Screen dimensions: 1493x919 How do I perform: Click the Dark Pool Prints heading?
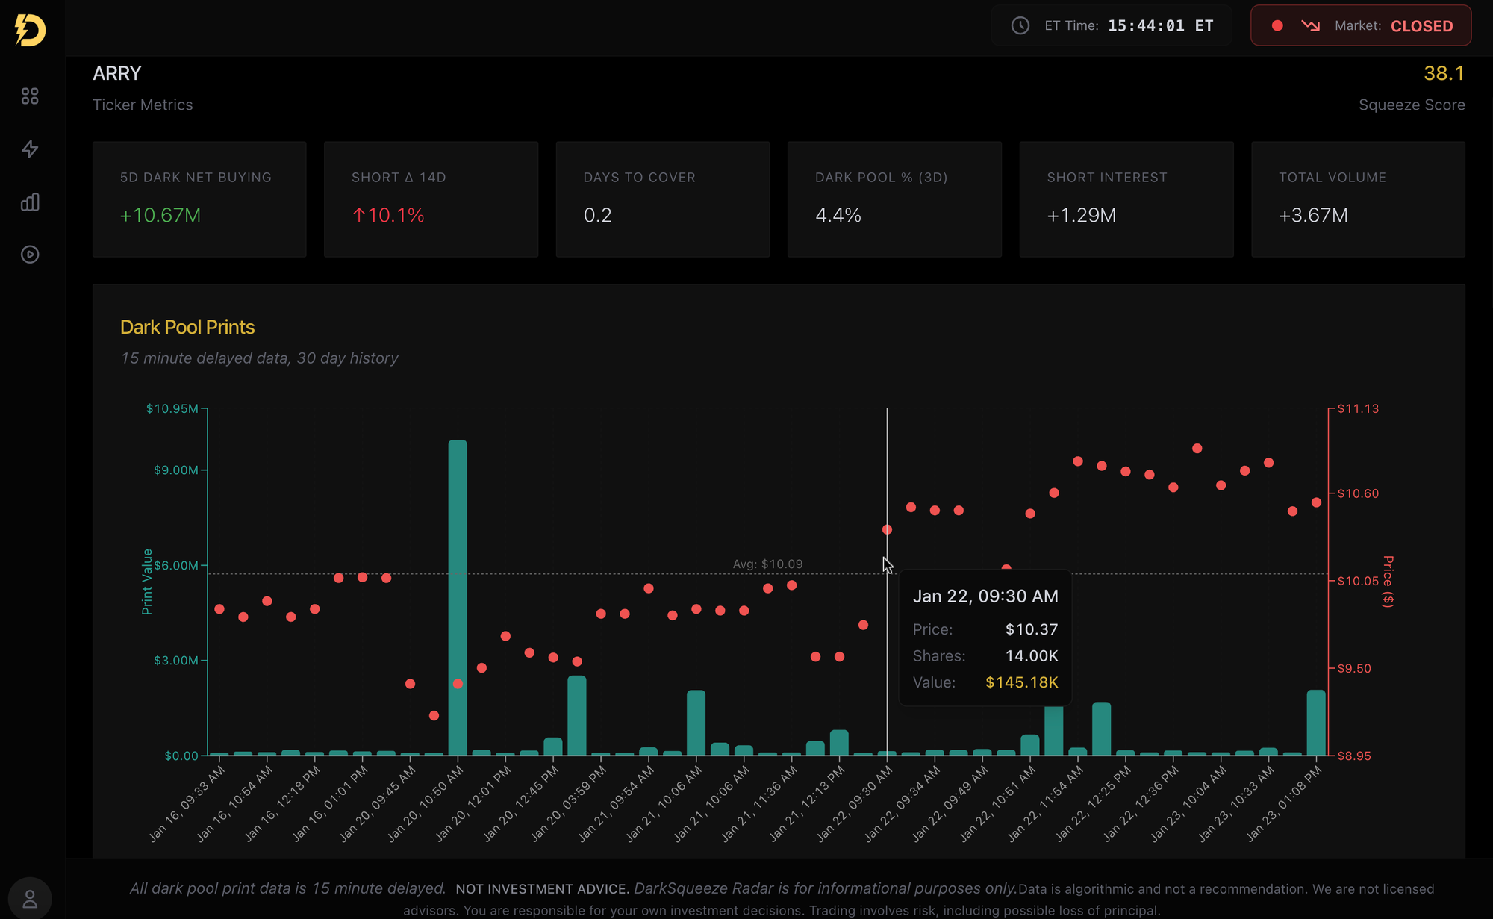click(x=187, y=327)
